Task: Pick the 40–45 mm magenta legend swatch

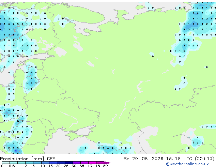Action: pyautogui.click(x=92, y=163)
